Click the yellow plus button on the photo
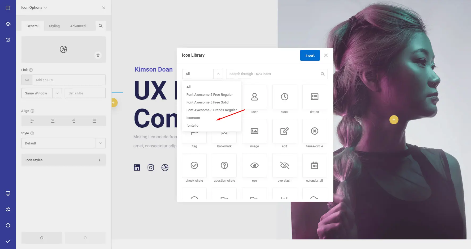 tap(394, 120)
